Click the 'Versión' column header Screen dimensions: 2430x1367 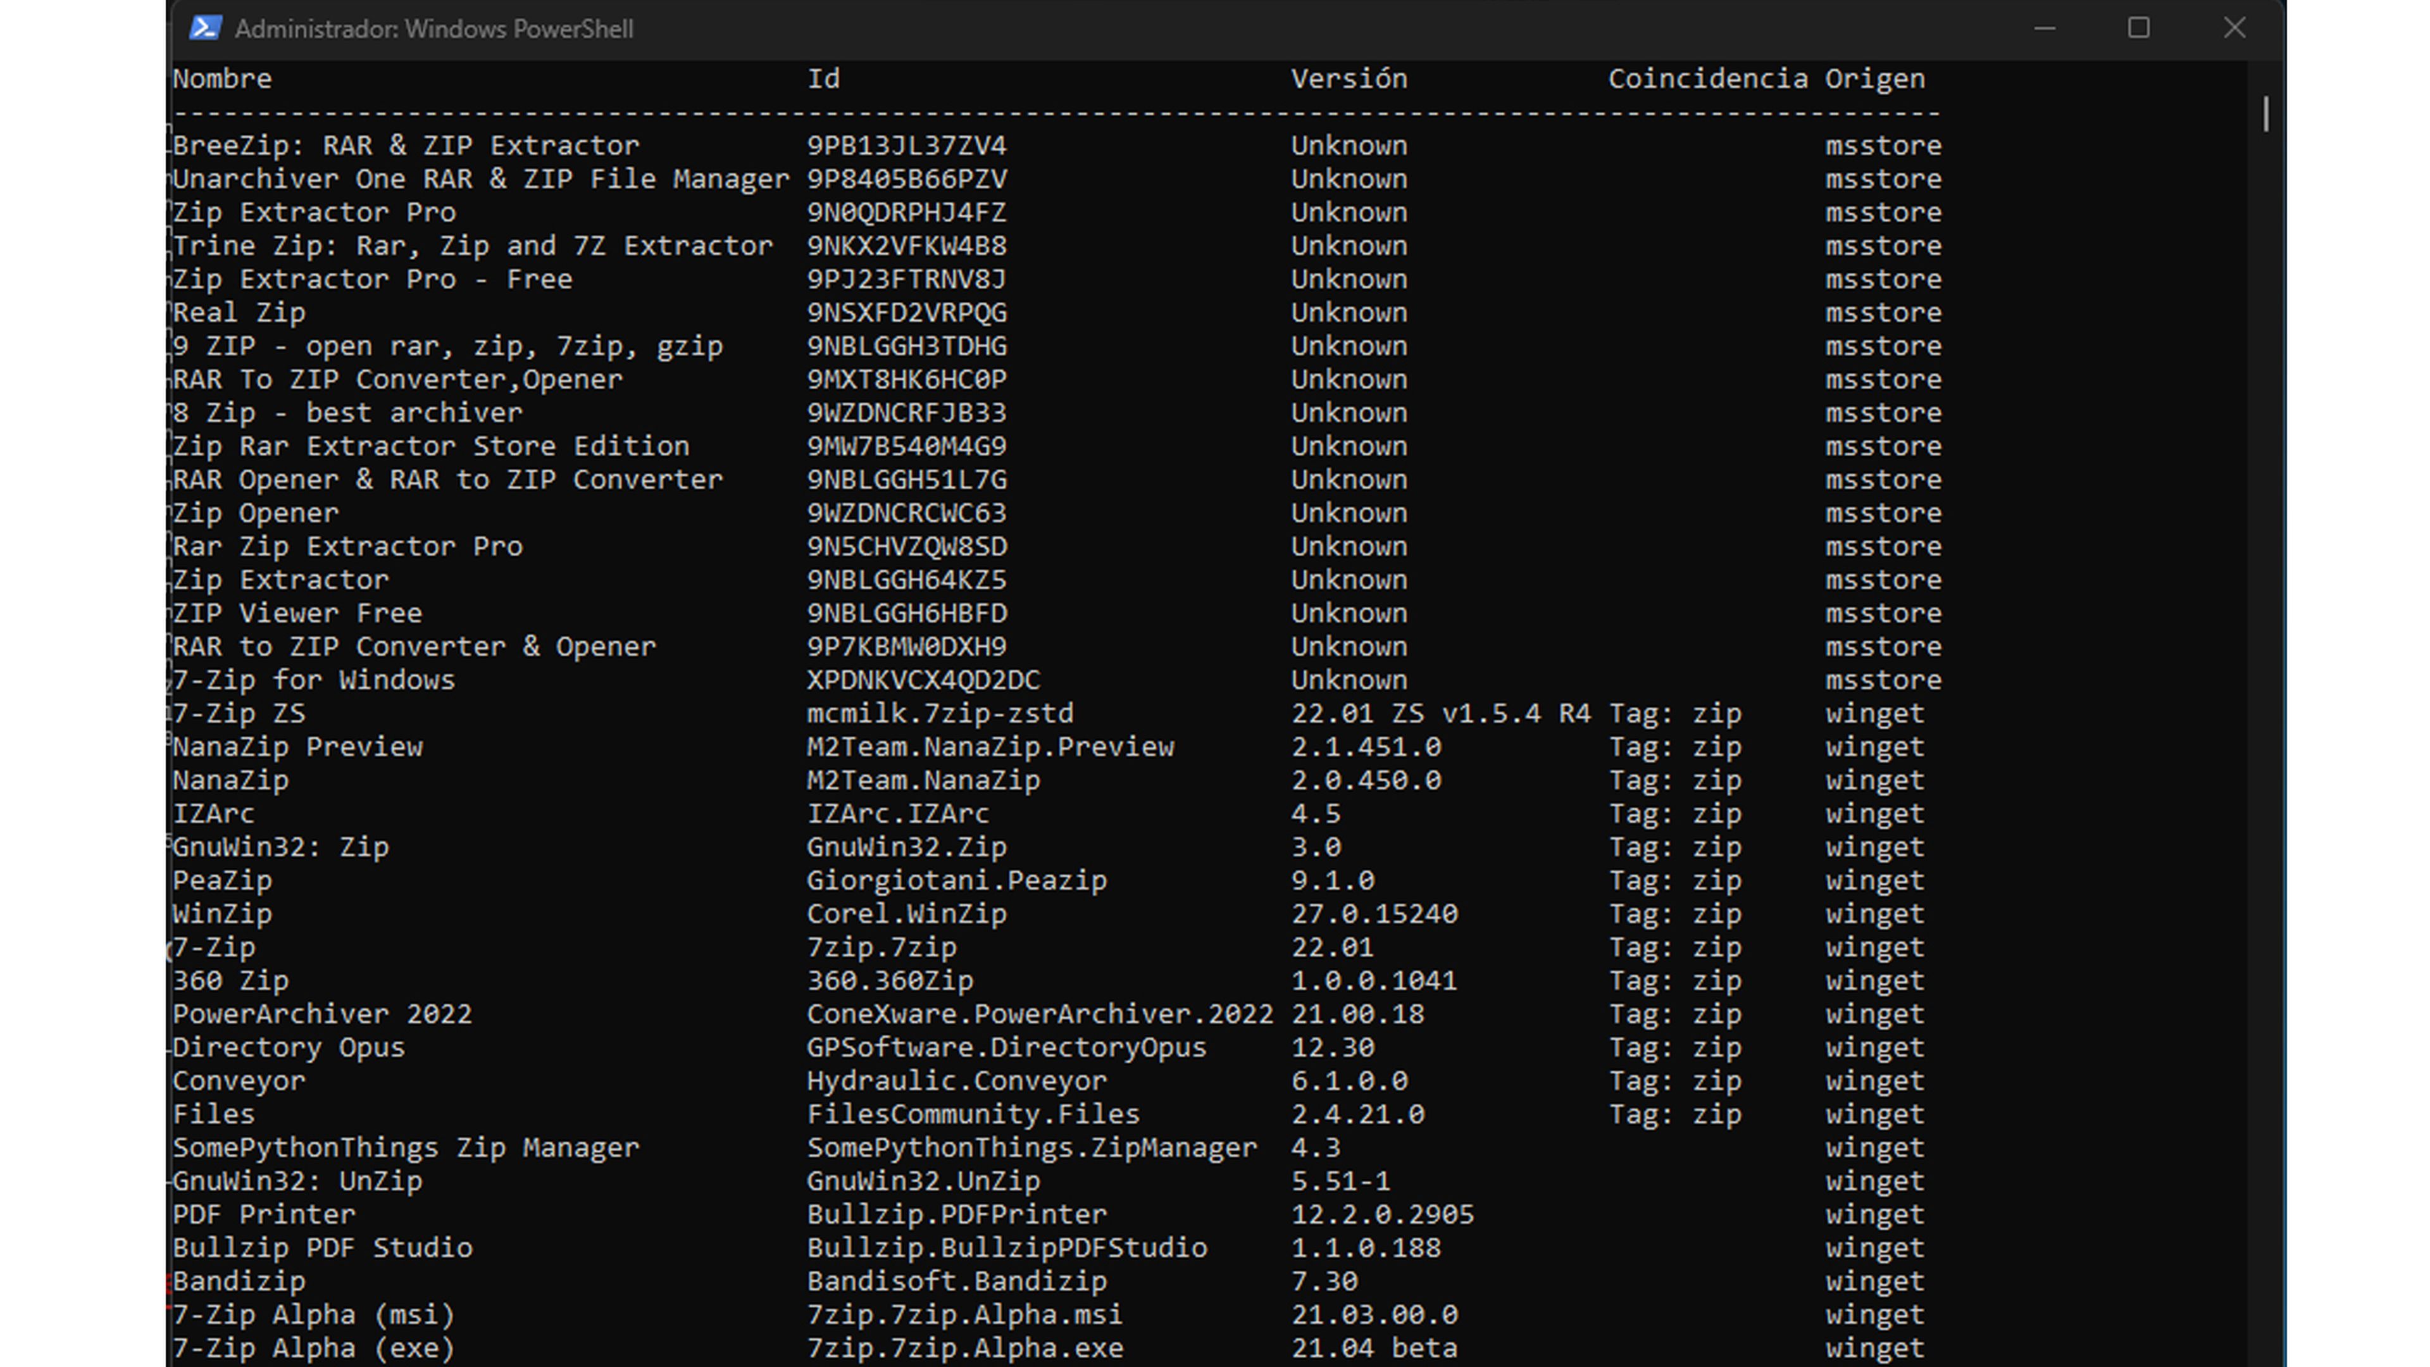click(1349, 79)
